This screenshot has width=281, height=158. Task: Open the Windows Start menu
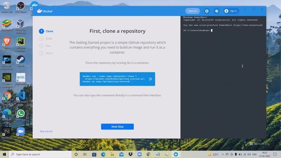tap(4, 154)
